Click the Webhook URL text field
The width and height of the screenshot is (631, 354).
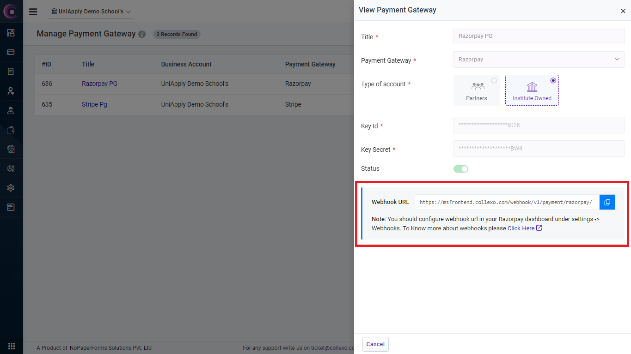point(507,202)
